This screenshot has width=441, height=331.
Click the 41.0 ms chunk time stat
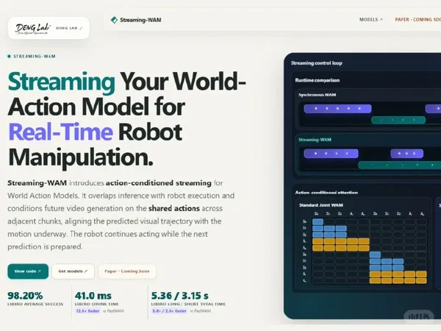(99, 302)
